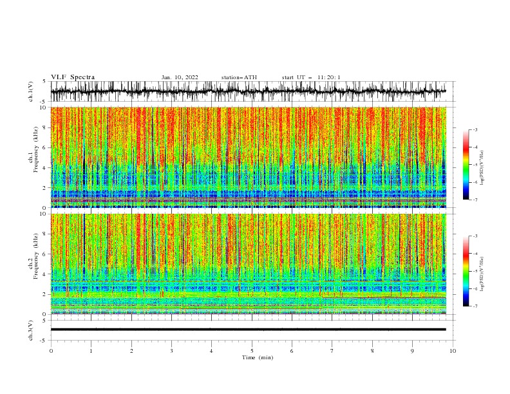The width and height of the screenshot is (510, 394).
Task: Click the time axis tick label '5'
Action: (x=252, y=351)
